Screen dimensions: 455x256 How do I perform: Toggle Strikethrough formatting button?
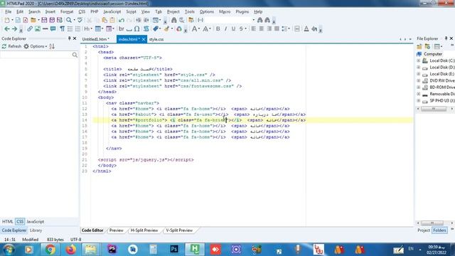242,28
